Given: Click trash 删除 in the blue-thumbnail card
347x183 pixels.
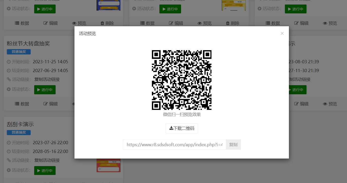Looking at the screenshot, I should click(x=107, y=23).
